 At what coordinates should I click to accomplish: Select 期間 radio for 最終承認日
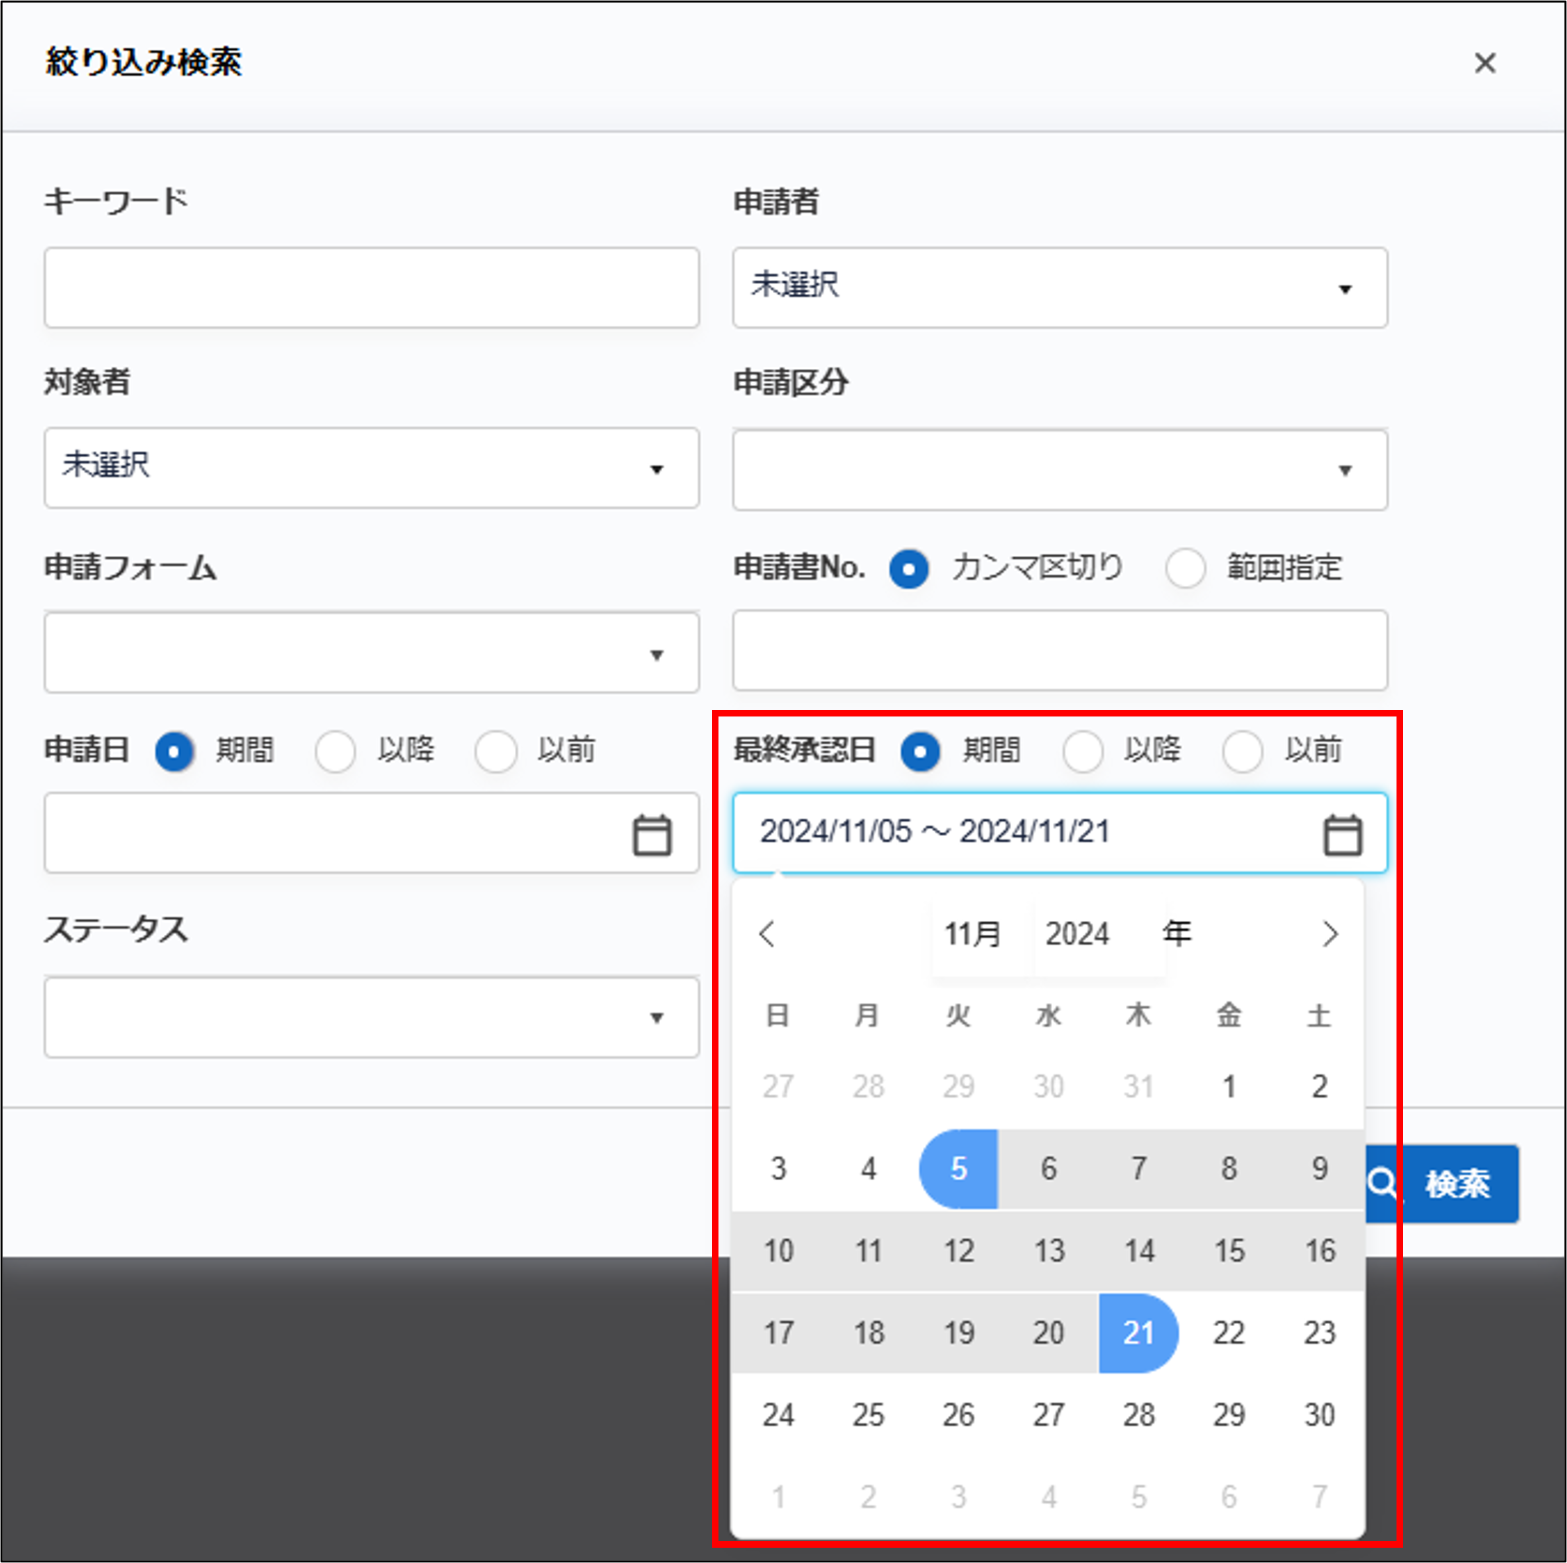click(x=920, y=751)
